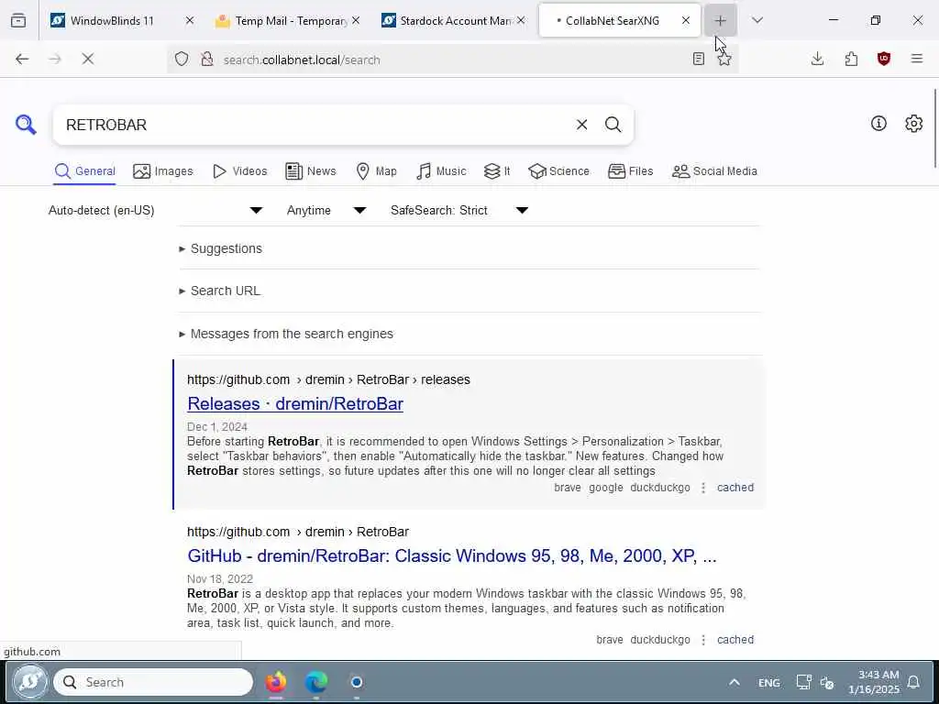Switch to News category

point(311,171)
